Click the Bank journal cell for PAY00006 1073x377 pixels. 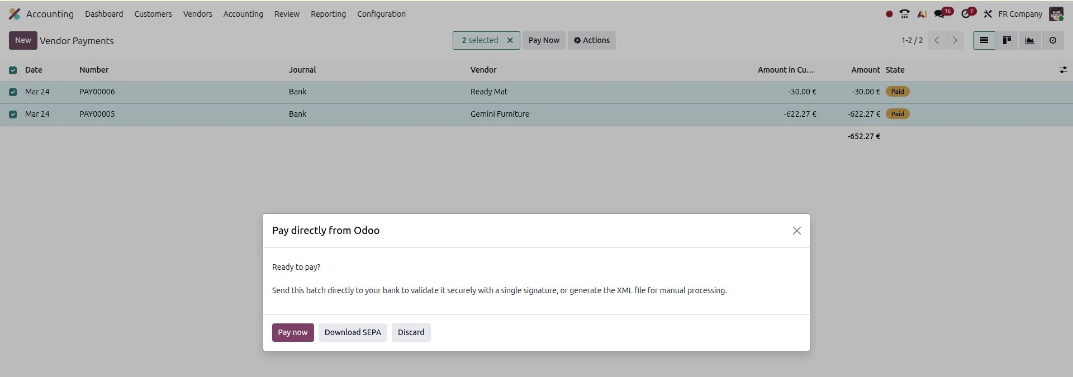tap(297, 92)
